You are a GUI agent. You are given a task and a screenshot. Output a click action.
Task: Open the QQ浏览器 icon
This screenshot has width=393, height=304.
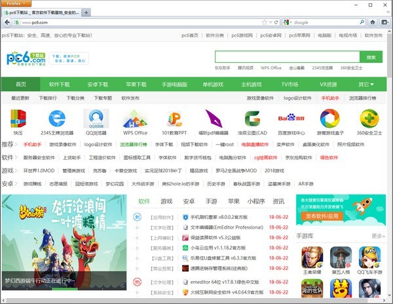[96, 119]
